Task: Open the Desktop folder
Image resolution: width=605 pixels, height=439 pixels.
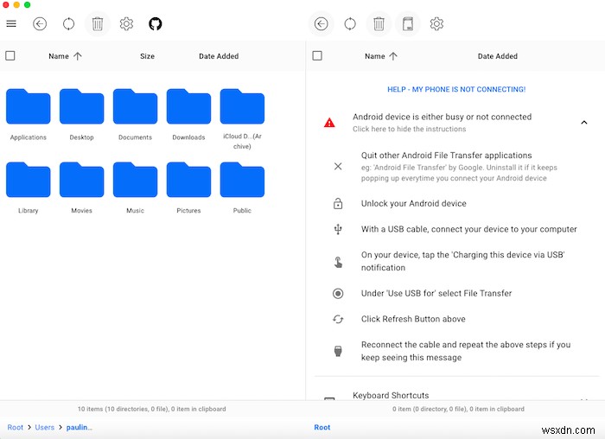Action: tap(81, 115)
